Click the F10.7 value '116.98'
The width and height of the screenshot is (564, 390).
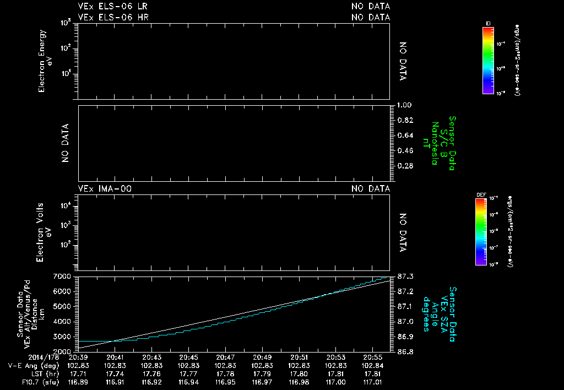(299, 382)
